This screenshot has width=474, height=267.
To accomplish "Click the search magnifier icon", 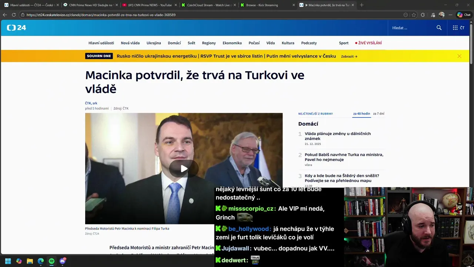I will click(439, 28).
